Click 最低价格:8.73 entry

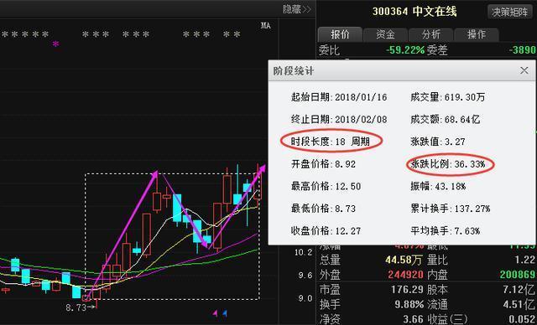(323, 209)
